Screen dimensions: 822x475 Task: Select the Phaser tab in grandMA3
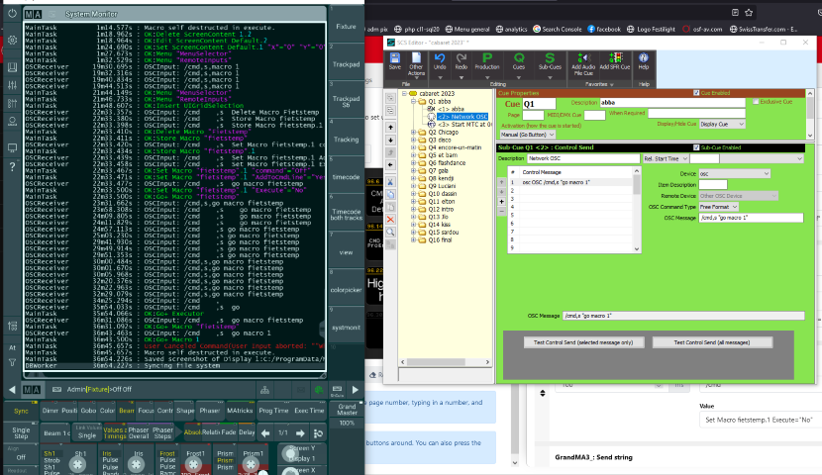click(x=210, y=410)
